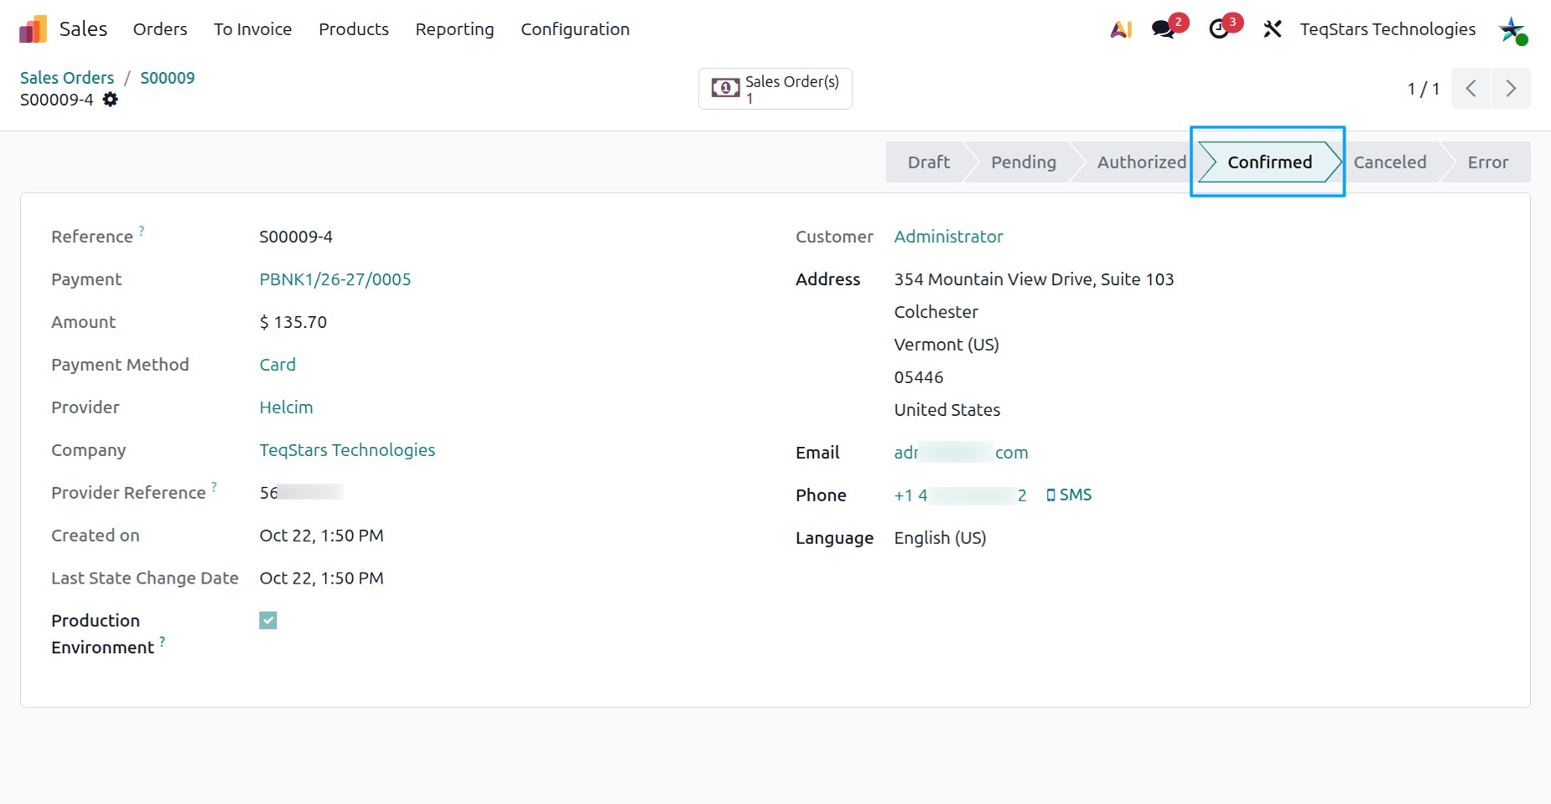Image resolution: width=1551 pixels, height=804 pixels.
Task: Open the Products menu
Action: 354,29
